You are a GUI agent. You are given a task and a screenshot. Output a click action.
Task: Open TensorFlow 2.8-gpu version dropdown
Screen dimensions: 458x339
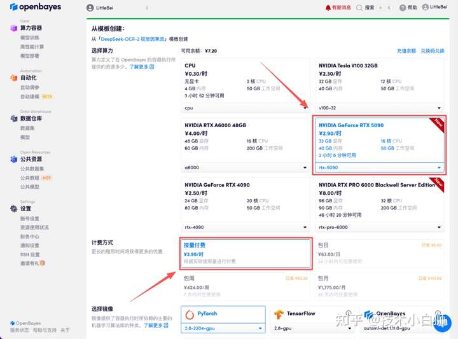[312, 328]
